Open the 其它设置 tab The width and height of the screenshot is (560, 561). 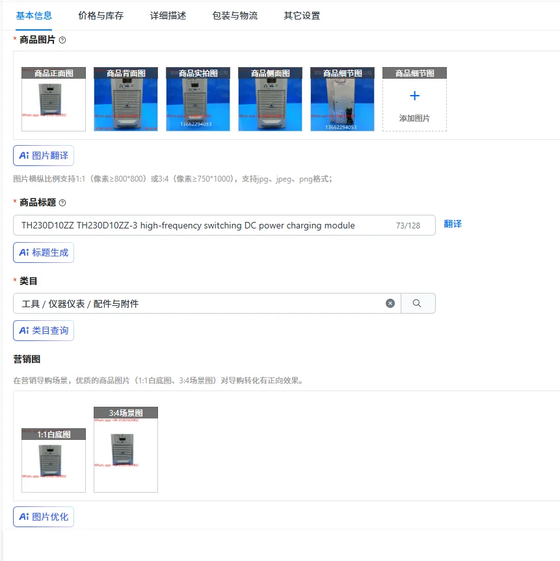click(300, 14)
